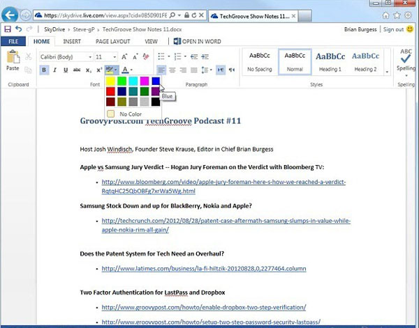
Task: Click the Save icon in title bar
Action: [8, 29]
